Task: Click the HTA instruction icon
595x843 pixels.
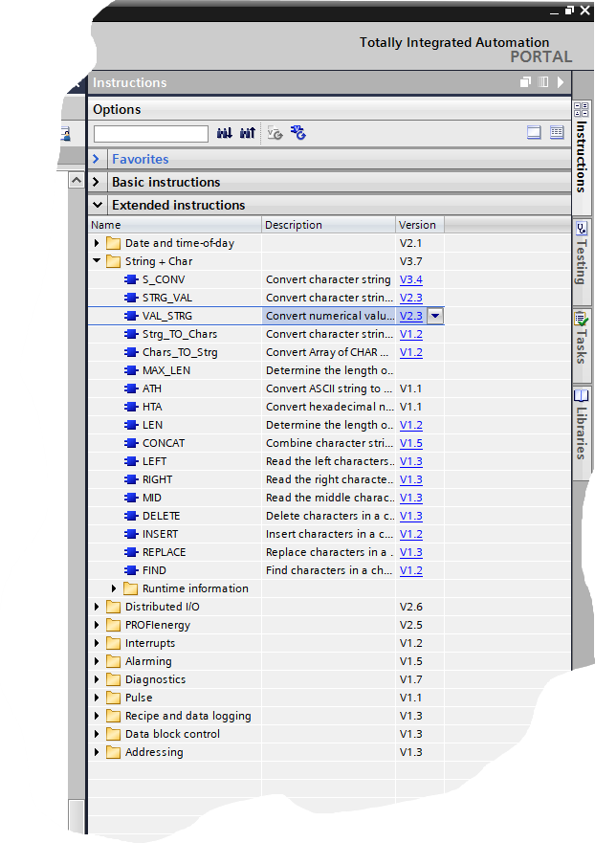Action: point(131,407)
